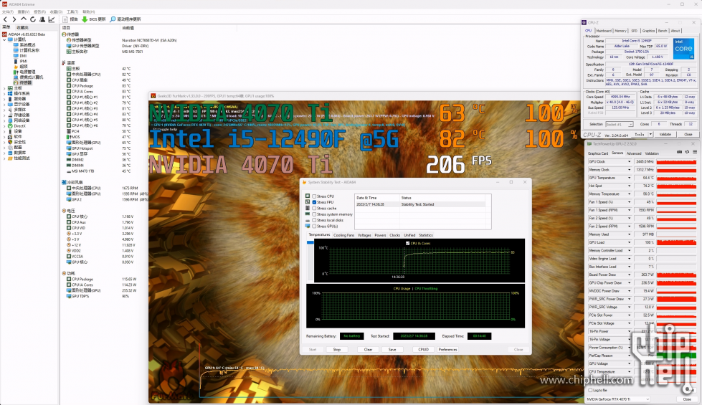Toggle CPU IA Cores graph checkbox
This screenshot has height=405, width=702.
click(x=407, y=244)
